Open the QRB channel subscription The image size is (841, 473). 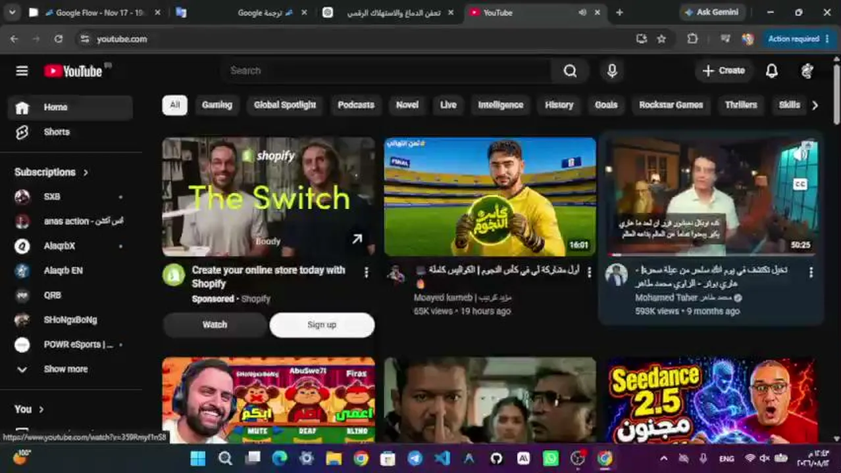(70, 295)
